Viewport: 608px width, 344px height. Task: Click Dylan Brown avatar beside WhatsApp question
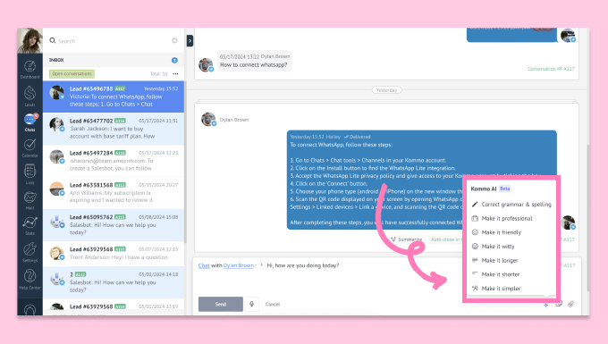click(206, 64)
